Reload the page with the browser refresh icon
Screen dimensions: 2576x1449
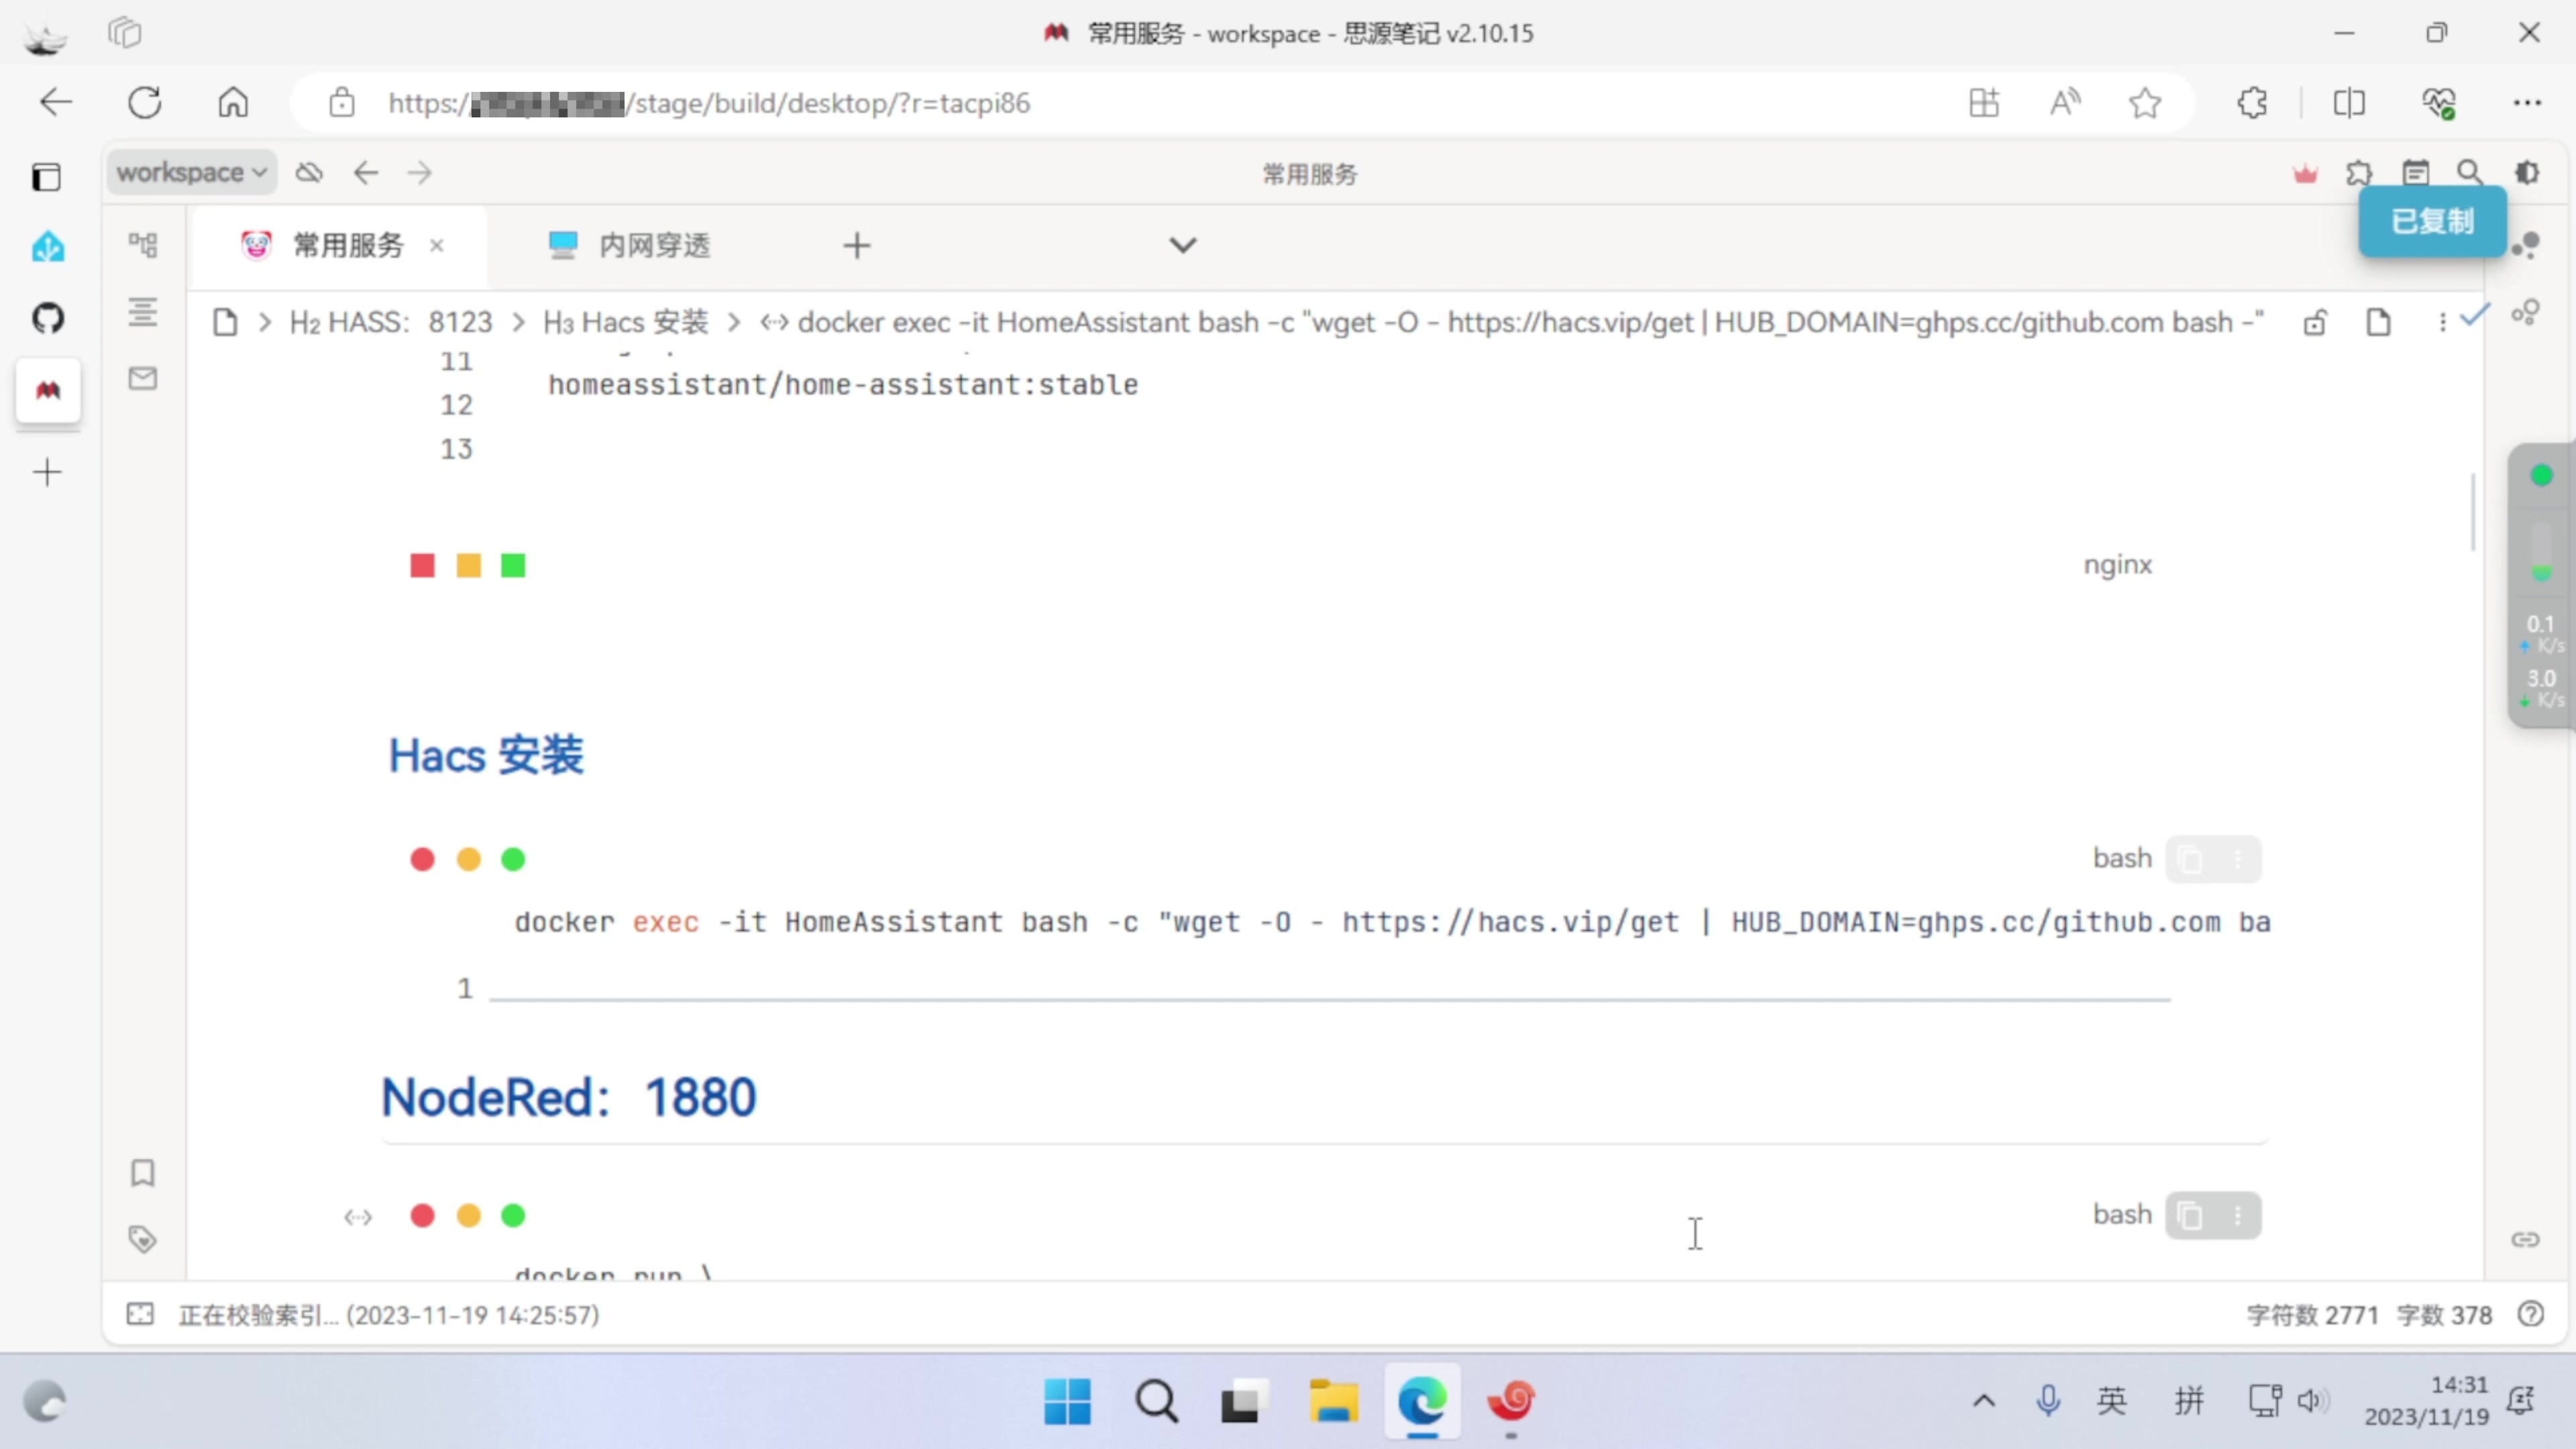(145, 103)
